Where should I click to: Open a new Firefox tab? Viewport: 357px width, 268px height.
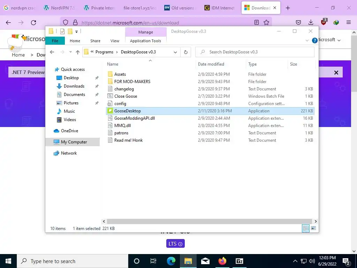click(x=288, y=8)
